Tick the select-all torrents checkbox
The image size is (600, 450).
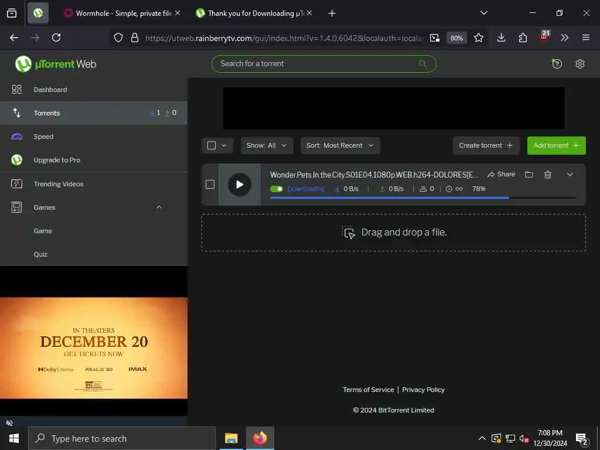(x=211, y=145)
